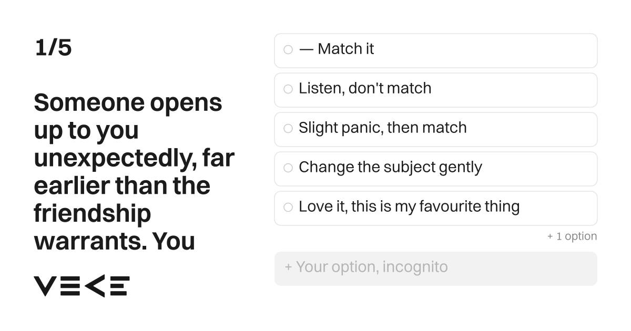The width and height of the screenshot is (631, 331).
Task: Click the "Love it, this is my favourite thing" text
Action: tap(409, 206)
